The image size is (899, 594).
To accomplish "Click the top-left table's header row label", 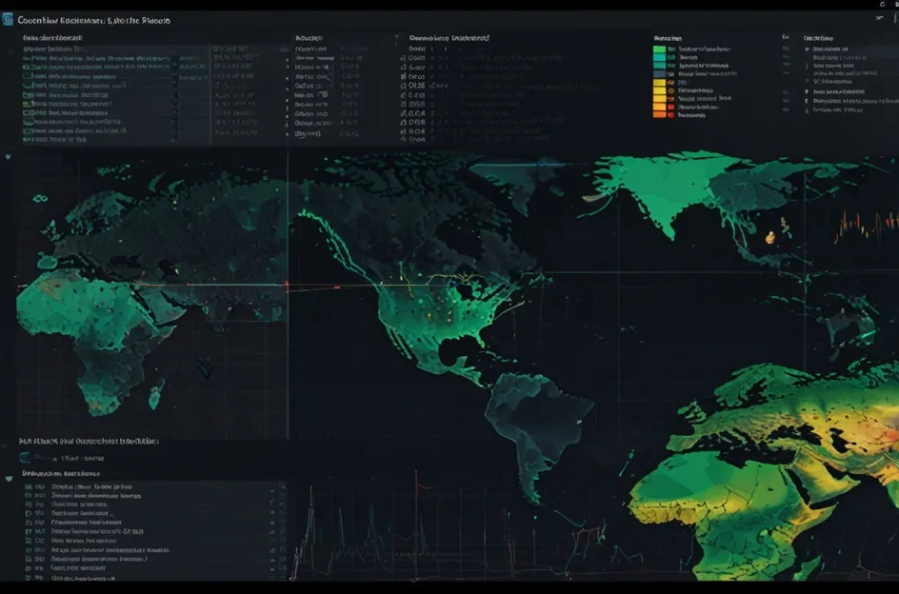I will 52,38.
